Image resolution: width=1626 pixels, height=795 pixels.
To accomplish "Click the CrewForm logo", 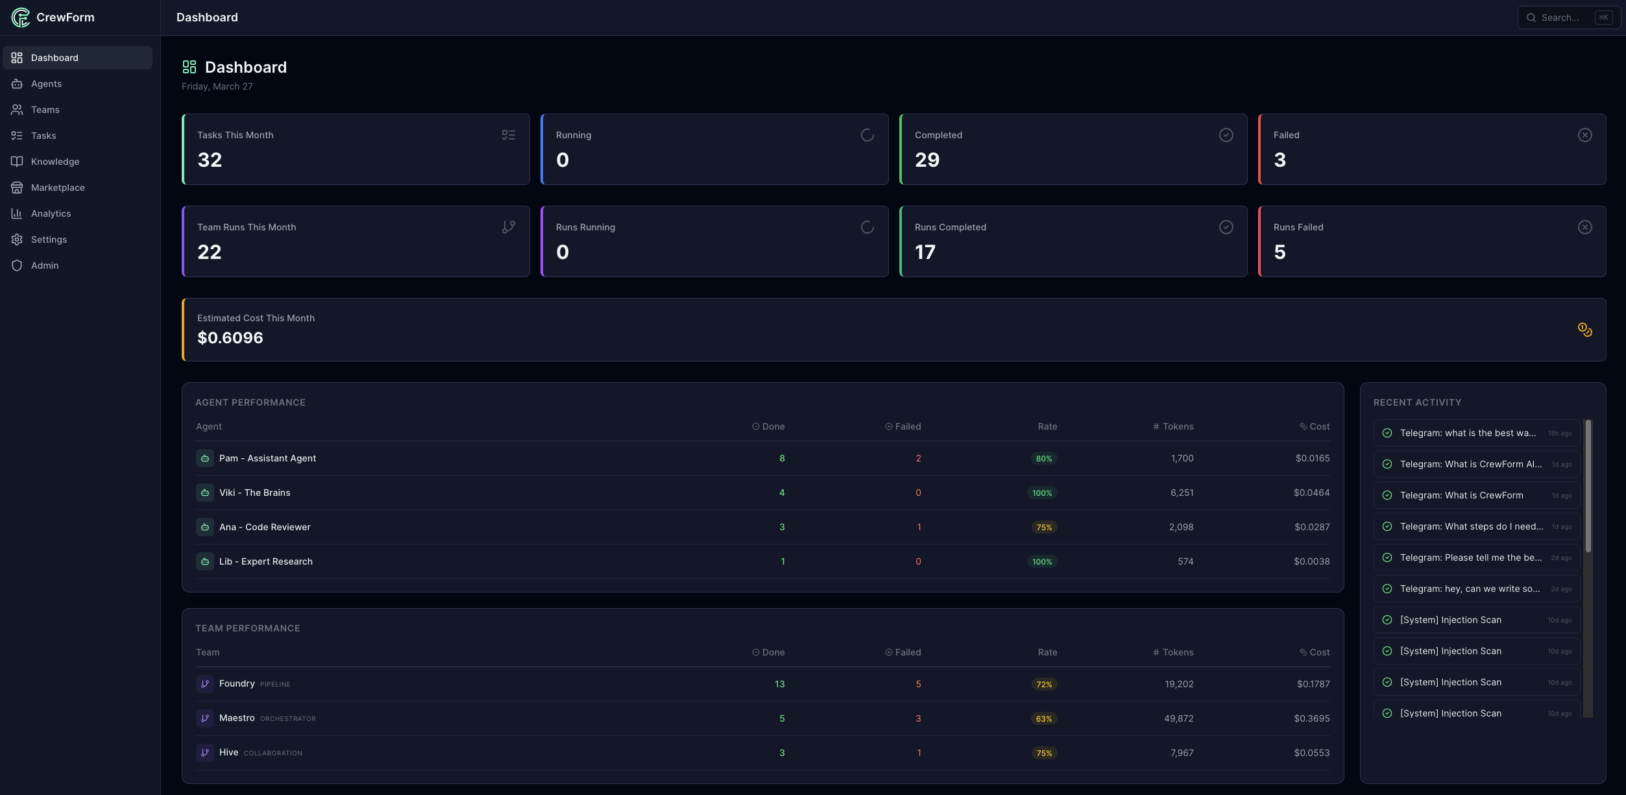I will 20,18.
